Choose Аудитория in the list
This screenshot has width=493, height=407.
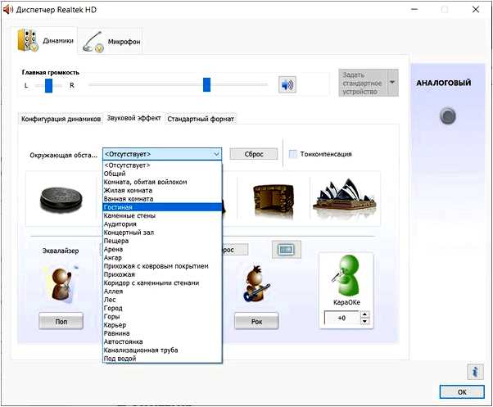pyautogui.click(x=162, y=224)
